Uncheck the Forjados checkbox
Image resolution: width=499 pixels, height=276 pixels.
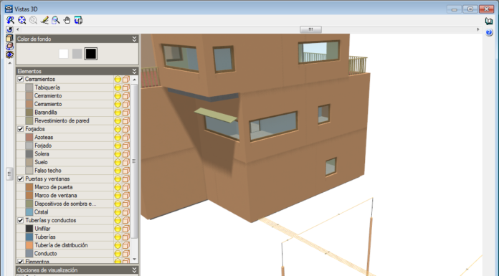(21, 129)
